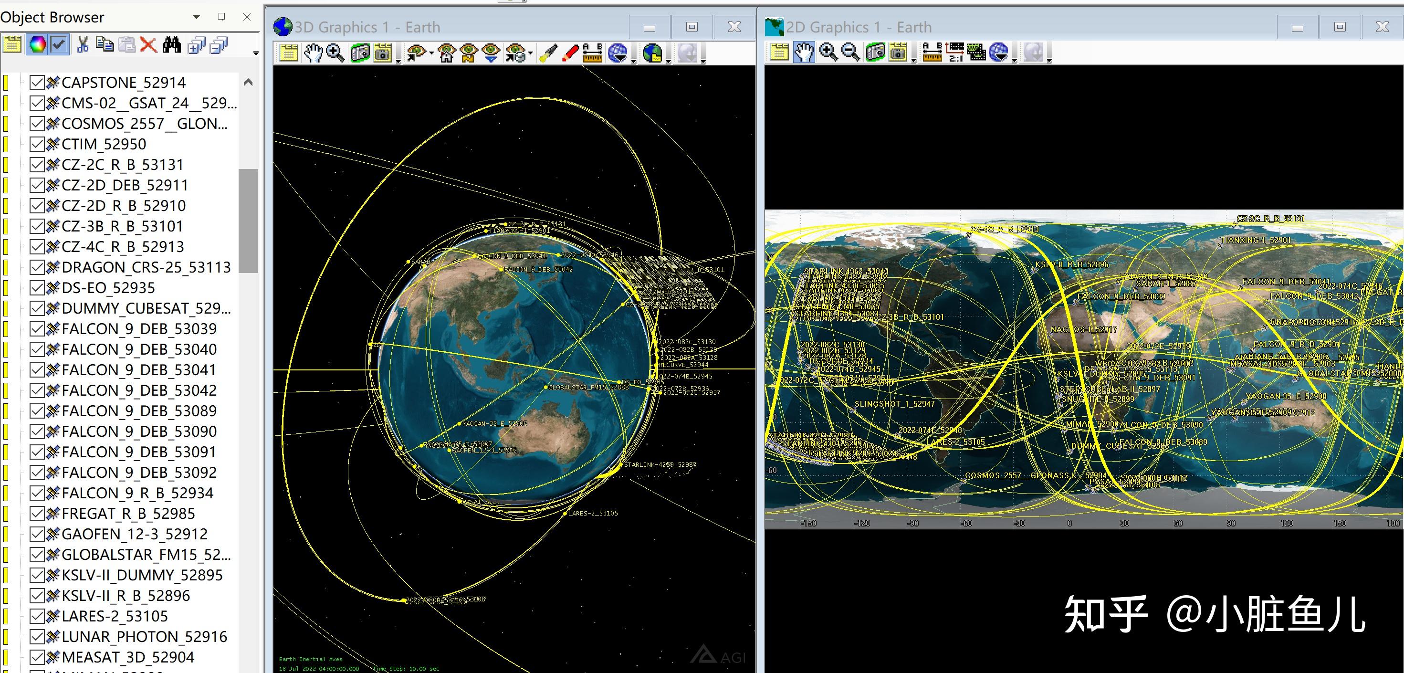Image resolution: width=1404 pixels, height=673 pixels.
Task: Open the View From/To dropdown arrow in 3D toolbar
Action: click(431, 53)
